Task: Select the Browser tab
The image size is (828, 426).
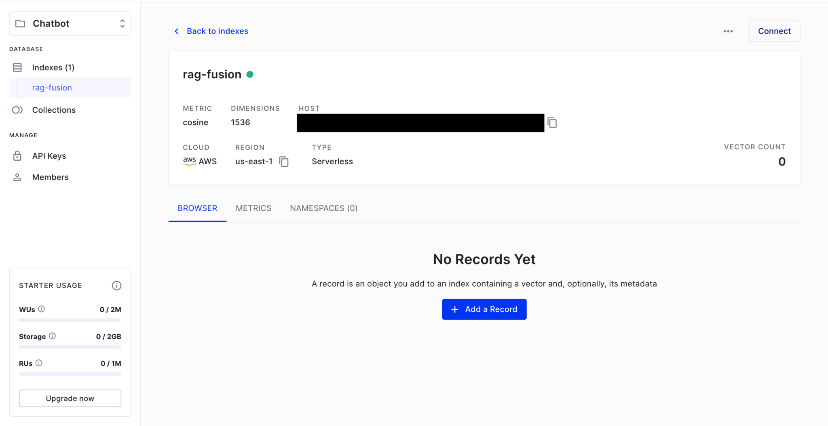Action: pyautogui.click(x=197, y=208)
